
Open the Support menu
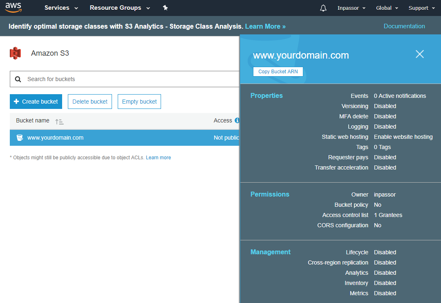coord(421,8)
